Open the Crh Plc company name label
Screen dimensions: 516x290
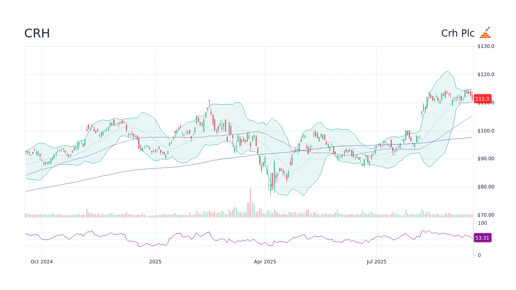[458, 33]
